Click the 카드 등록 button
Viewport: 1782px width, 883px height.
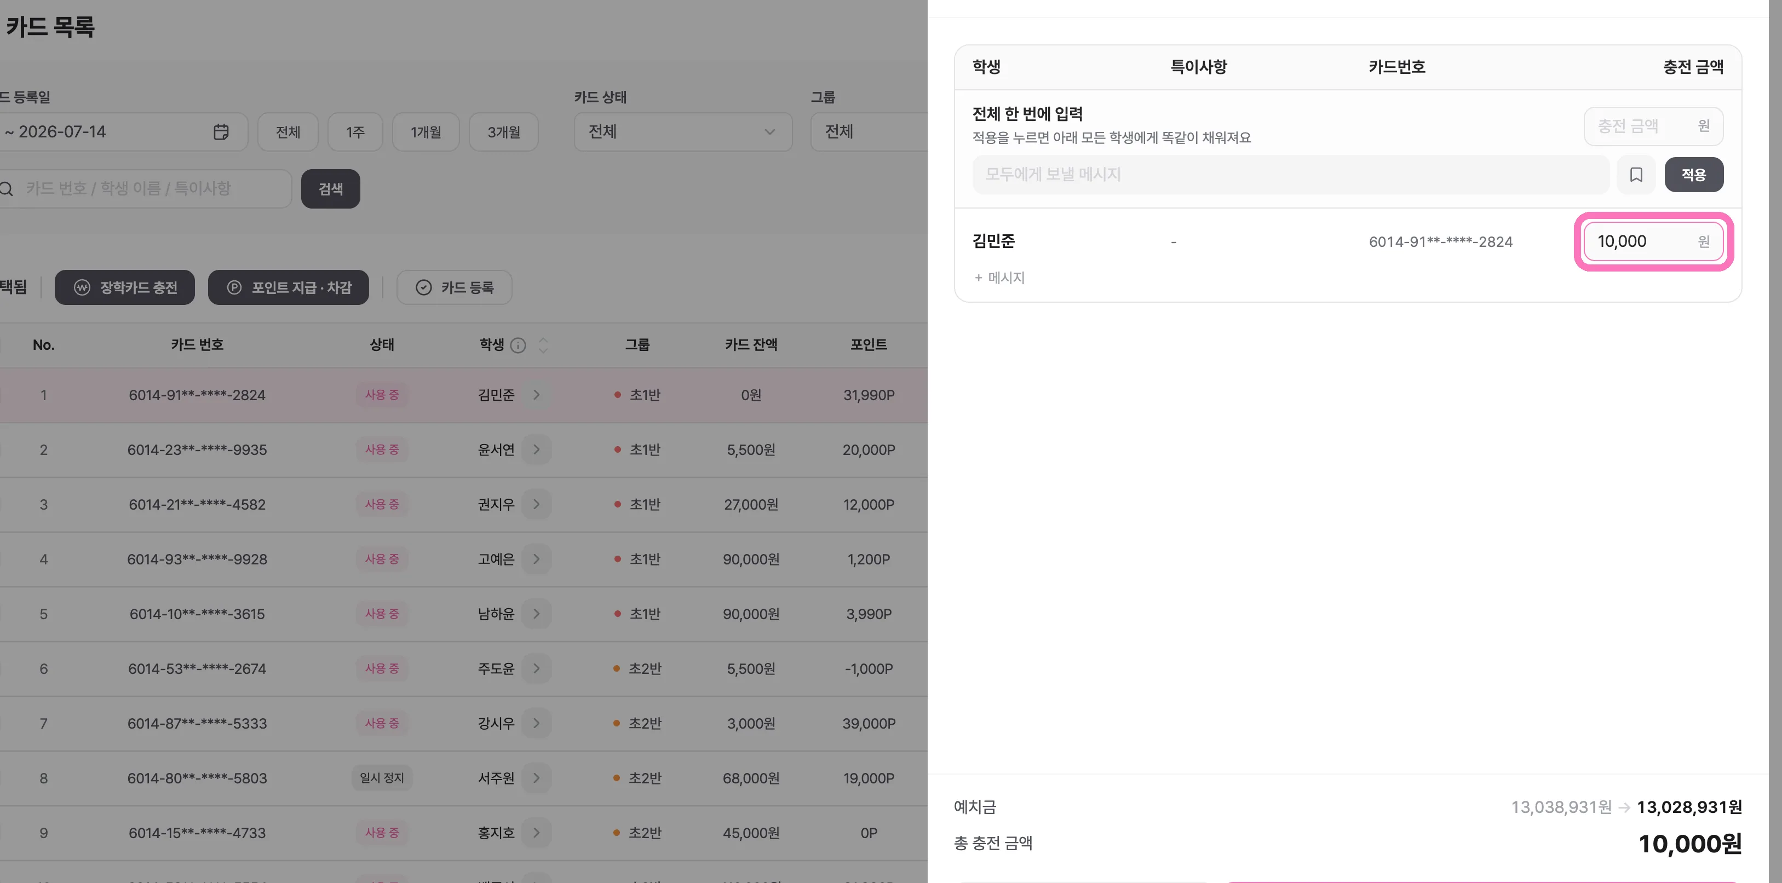(x=455, y=287)
